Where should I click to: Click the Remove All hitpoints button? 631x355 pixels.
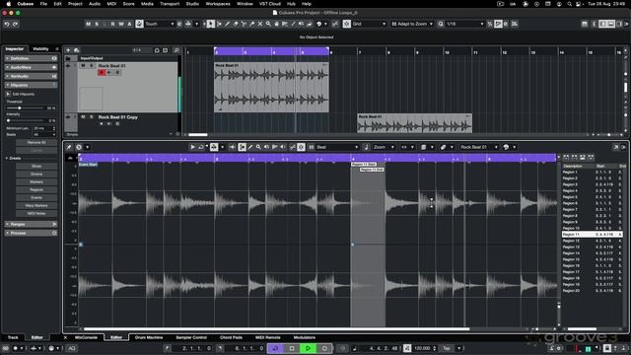tap(36, 143)
